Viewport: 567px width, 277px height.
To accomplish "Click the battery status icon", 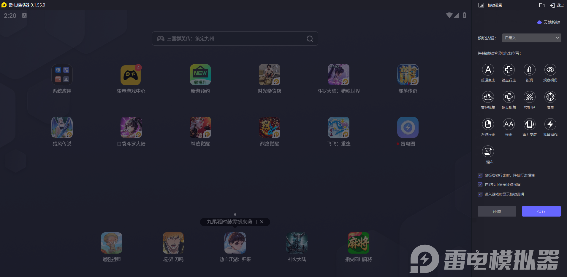I will (x=464, y=15).
